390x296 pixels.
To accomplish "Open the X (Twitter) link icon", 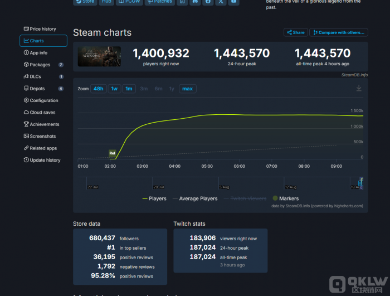I will point(221,2).
